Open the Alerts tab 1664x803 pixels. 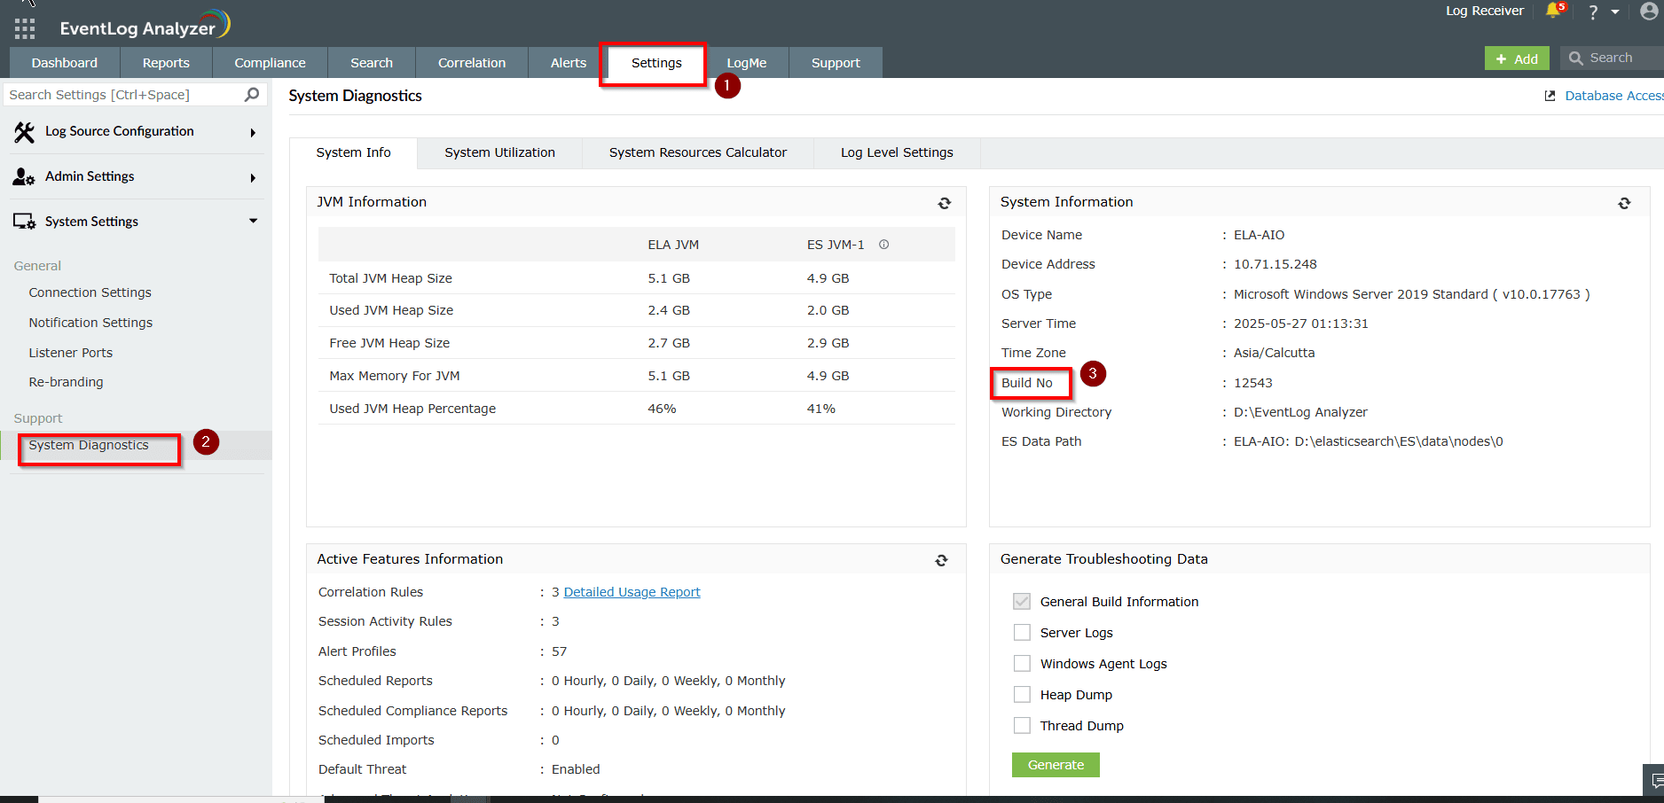(x=569, y=63)
